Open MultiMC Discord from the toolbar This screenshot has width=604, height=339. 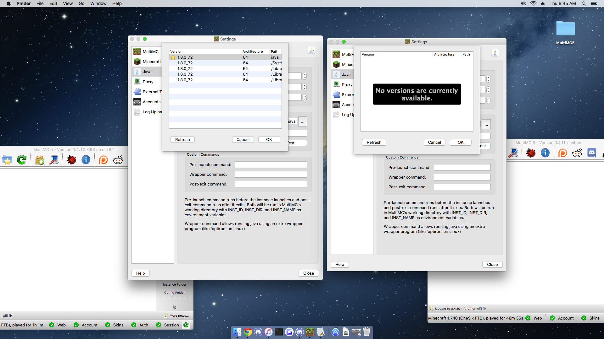592,153
